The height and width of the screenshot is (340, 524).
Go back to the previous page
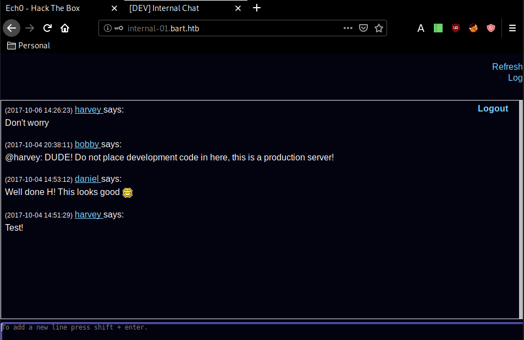point(12,28)
